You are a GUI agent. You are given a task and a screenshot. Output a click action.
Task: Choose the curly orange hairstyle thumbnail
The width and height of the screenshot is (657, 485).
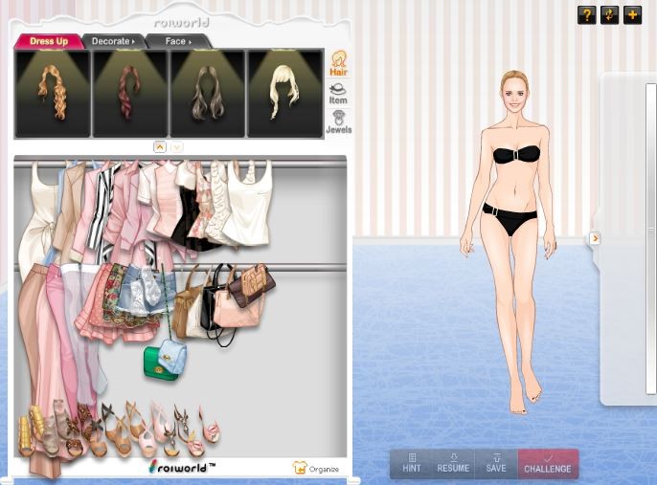(x=53, y=93)
